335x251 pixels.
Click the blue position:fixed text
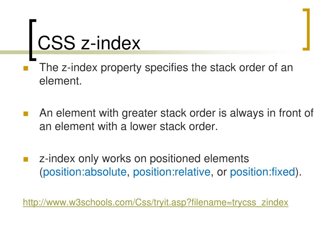coord(263,172)
